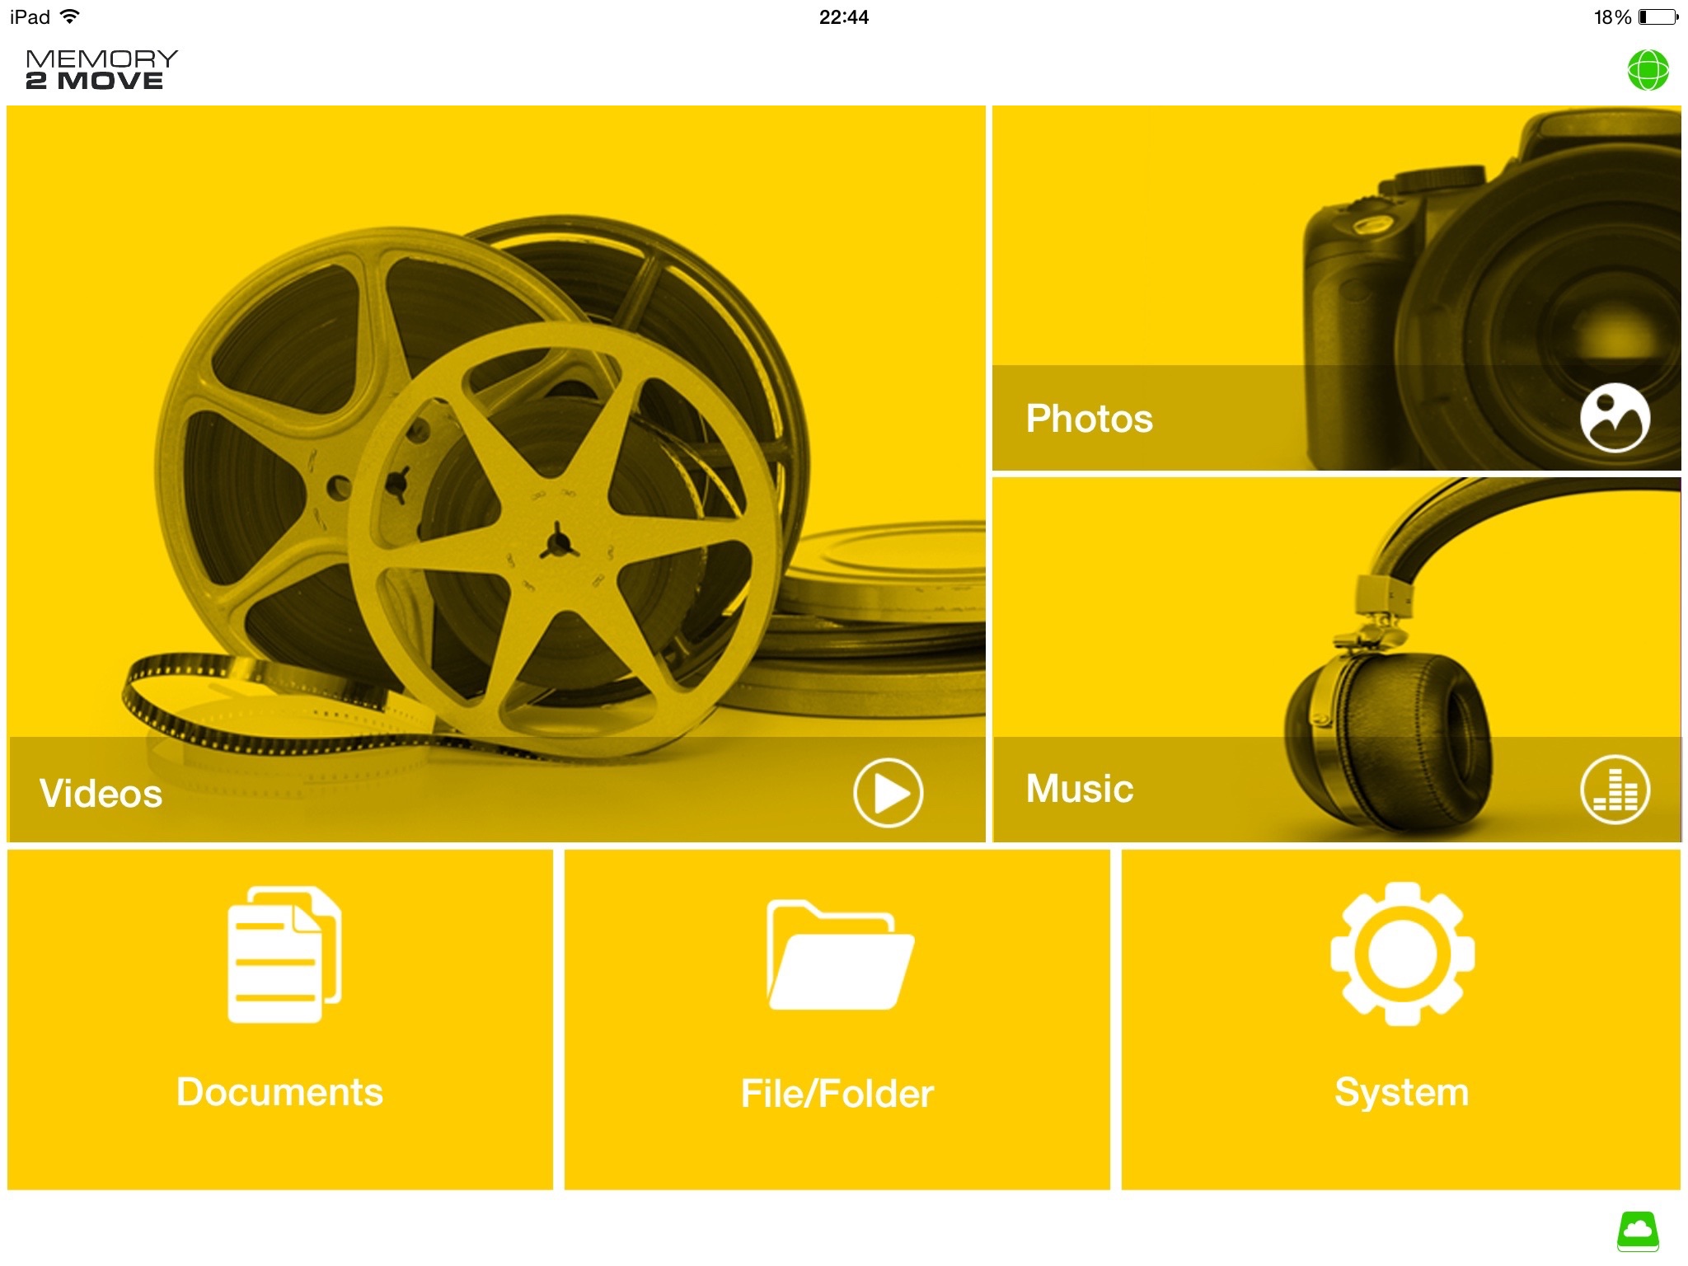Screen dimensions: 1688x1266
Task: Tap the Documents text label
Action: click(x=279, y=1092)
